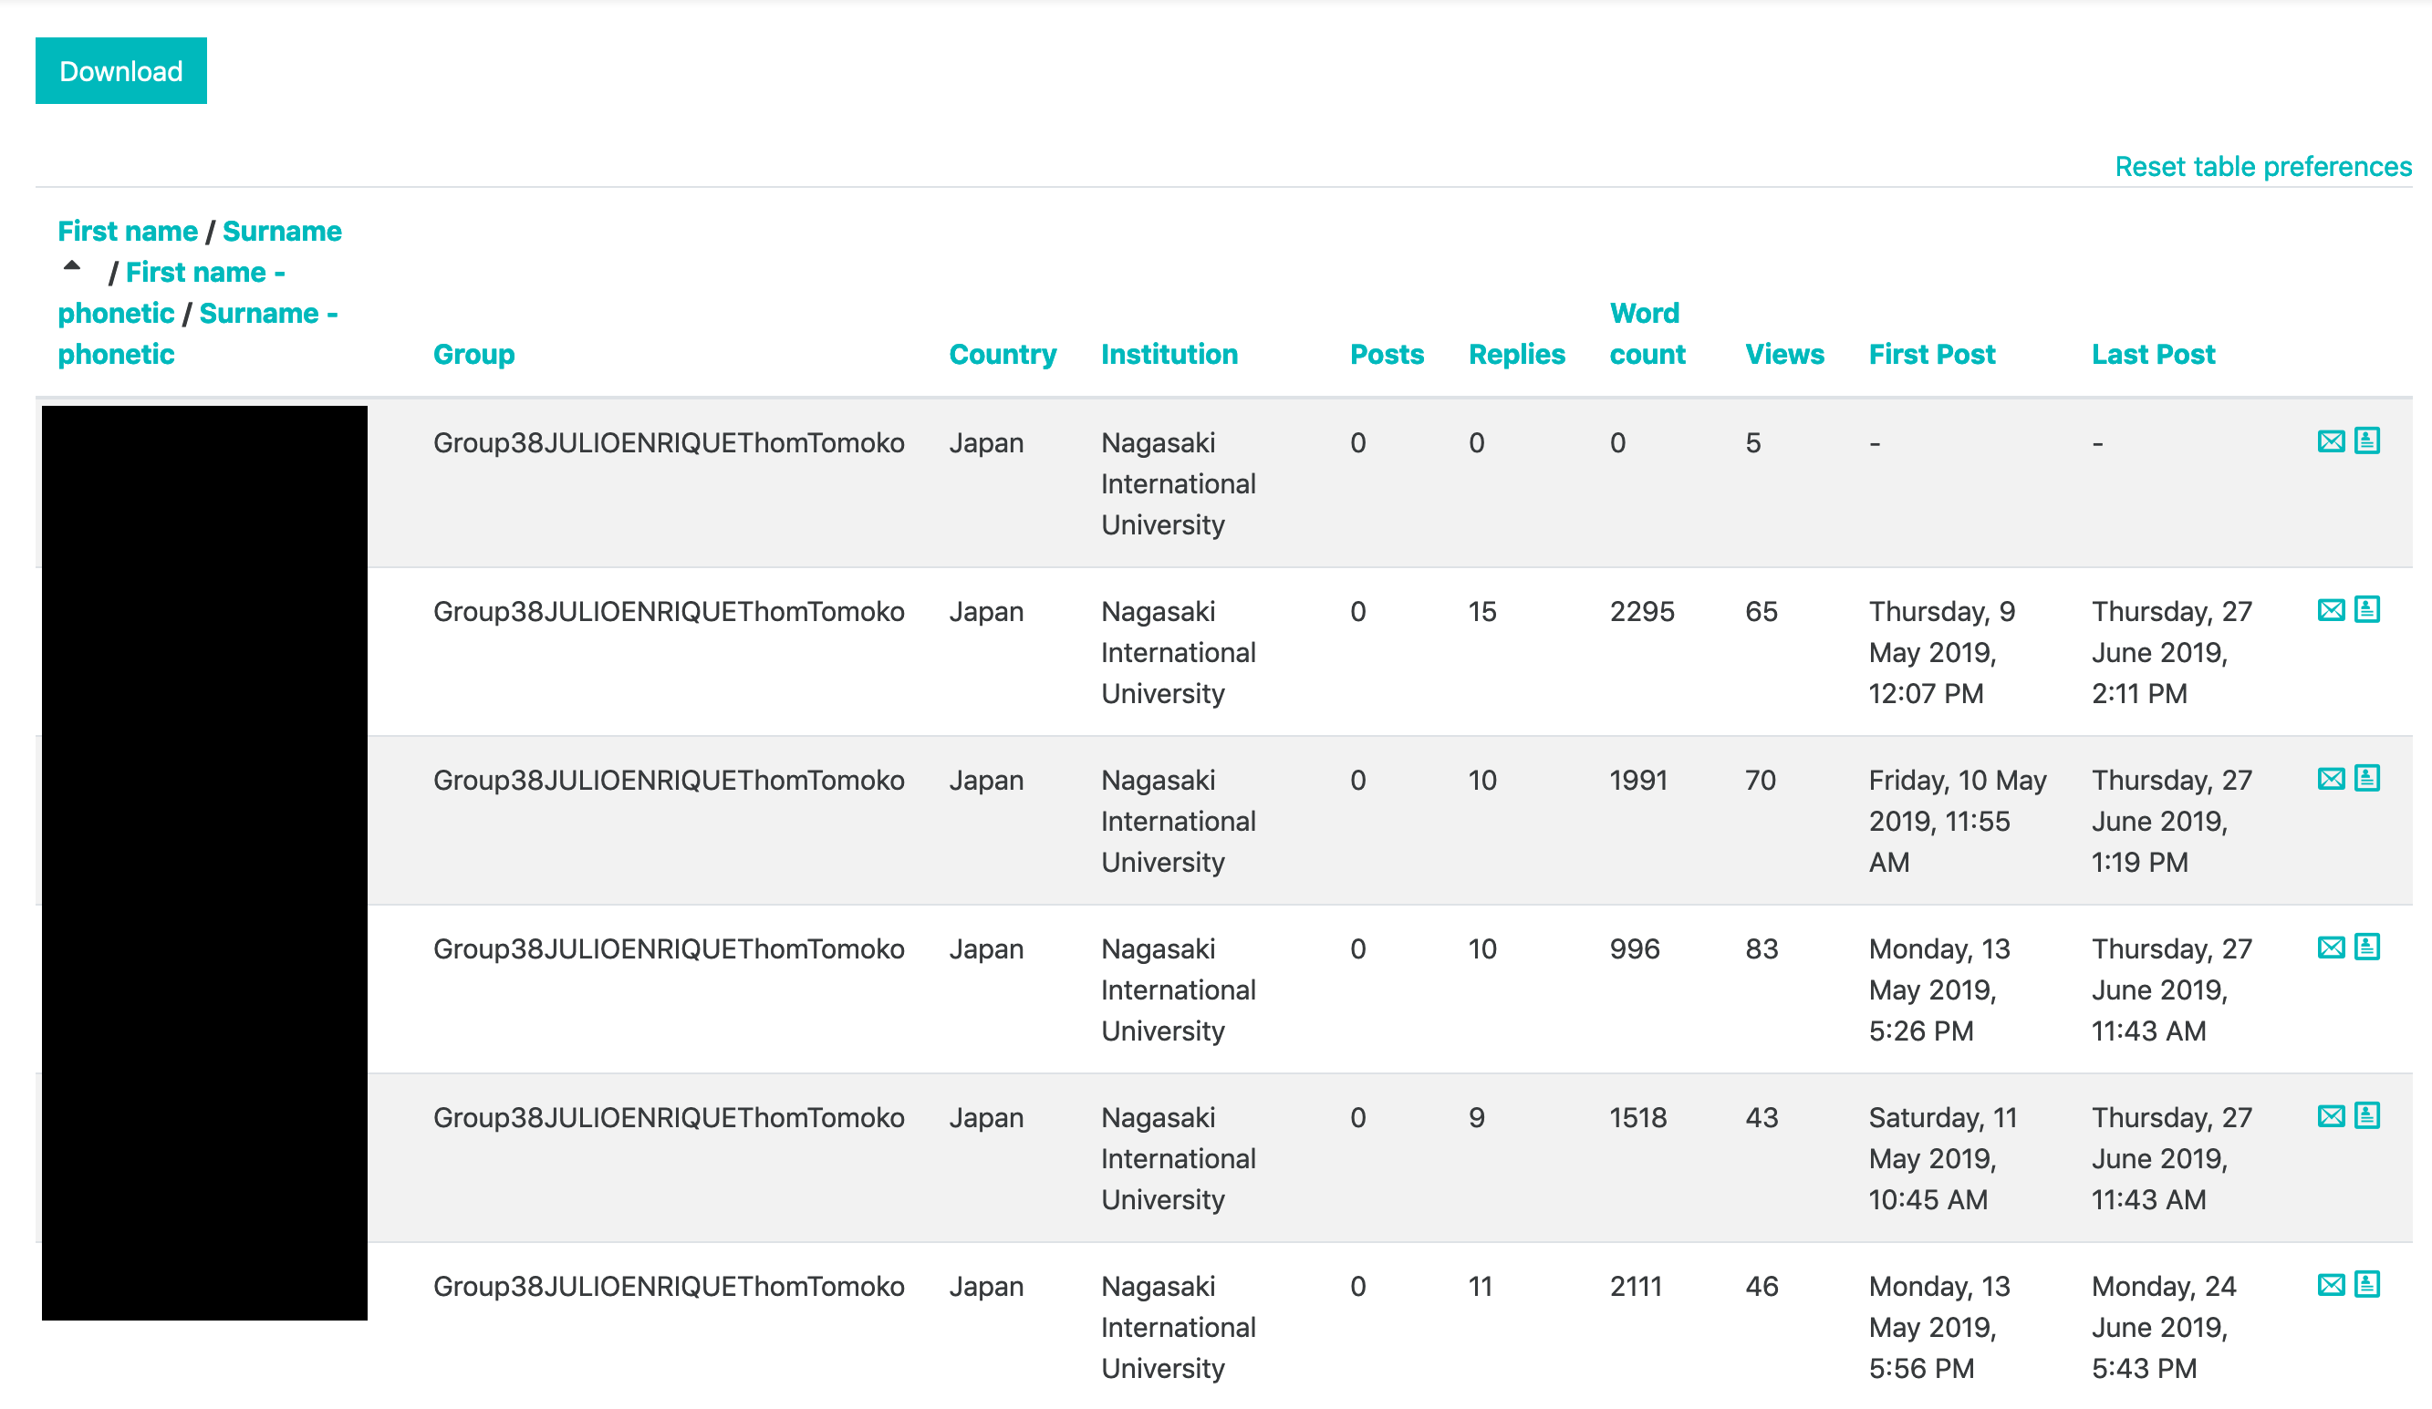Image resolution: width=2432 pixels, height=1409 pixels.
Task: Click views value 65
Action: coord(1762,611)
